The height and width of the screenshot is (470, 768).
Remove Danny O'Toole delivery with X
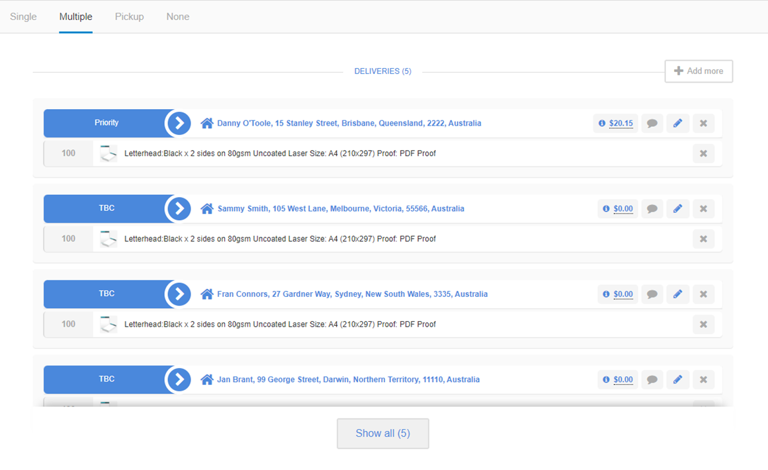703,124
